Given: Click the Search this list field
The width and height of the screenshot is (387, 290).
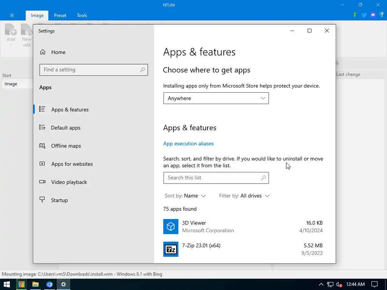Looking at the screenshot, I should pyautogui.click(x=216, y=178).
